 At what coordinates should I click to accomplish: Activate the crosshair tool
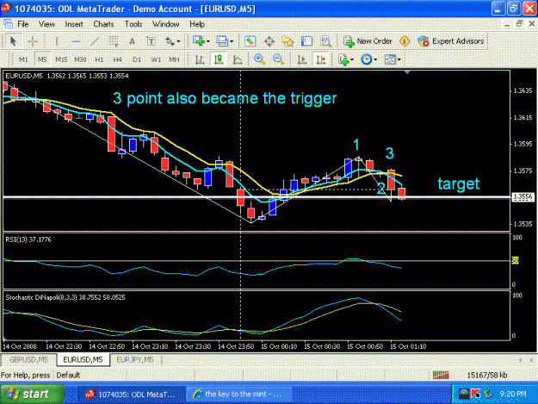click(33, 41)
